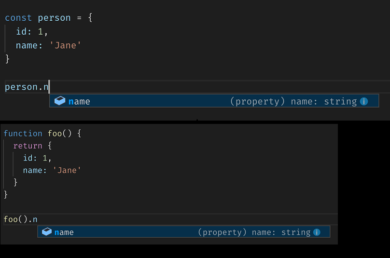Click the 'function' keyword
The height and width of the screenshot is (258, 390).
[23, 134]
